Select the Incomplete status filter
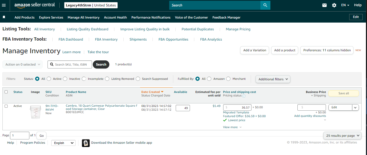The image size is (367, 155). [84, 79]
